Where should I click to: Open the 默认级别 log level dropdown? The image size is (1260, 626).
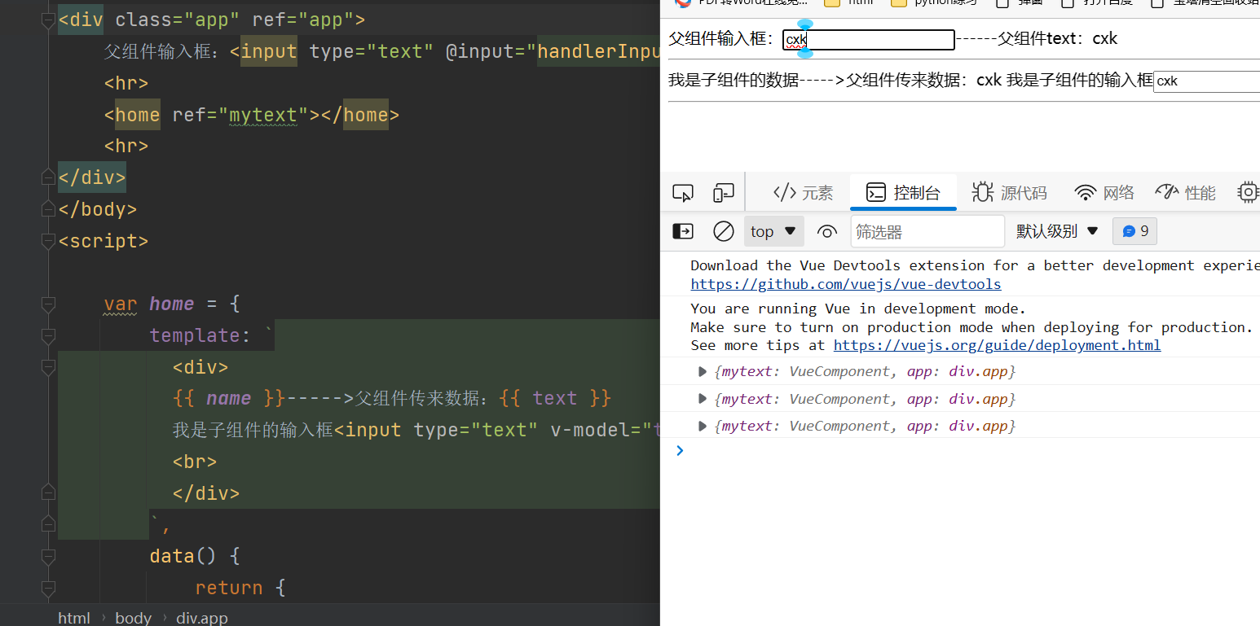tap(1058, 231)
